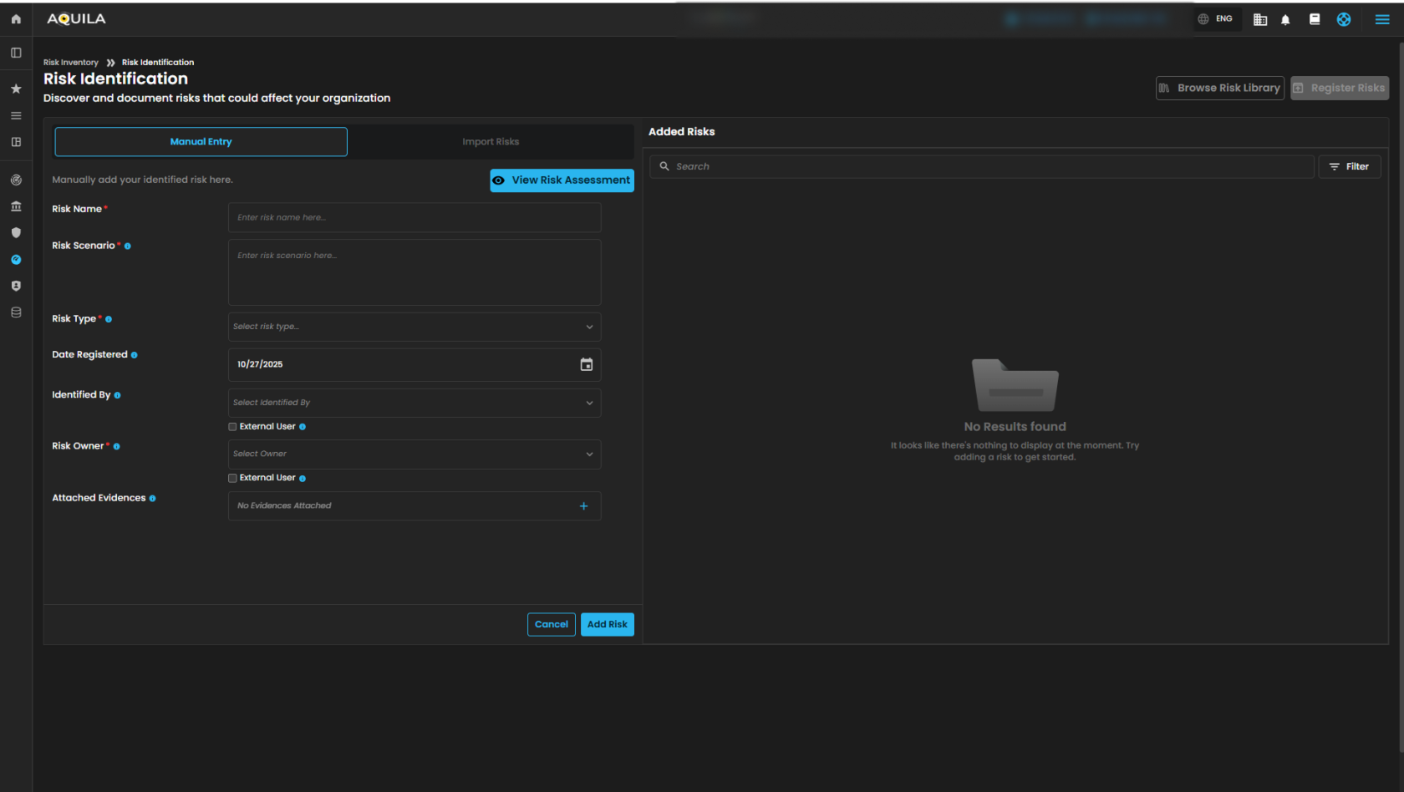This screenshot has height=792, width=1404.
Task: Open the book documentation icon in header
Action: coord(1315,19)
